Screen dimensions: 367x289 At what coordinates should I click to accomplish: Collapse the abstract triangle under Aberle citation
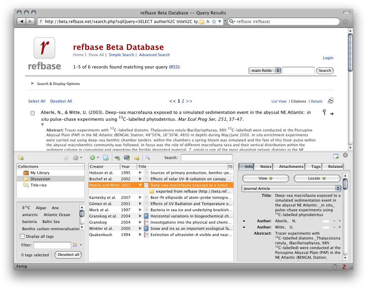pos(42,125)
